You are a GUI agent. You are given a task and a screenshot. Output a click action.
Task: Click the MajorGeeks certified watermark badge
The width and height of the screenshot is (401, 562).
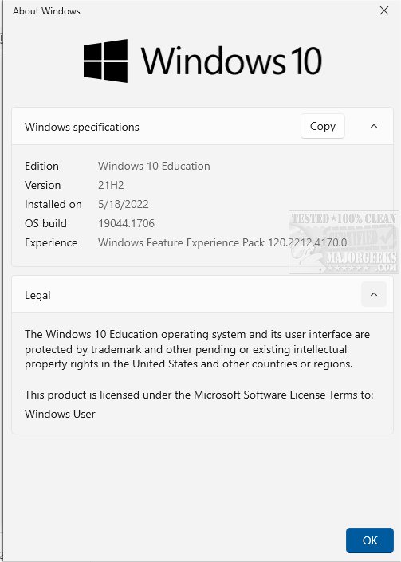pyautogui.click(x=344, y=242)
